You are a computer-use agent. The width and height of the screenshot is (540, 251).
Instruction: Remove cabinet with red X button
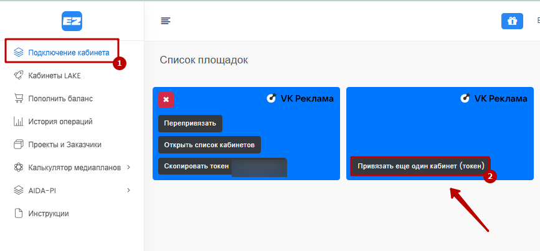pos(166,100)
